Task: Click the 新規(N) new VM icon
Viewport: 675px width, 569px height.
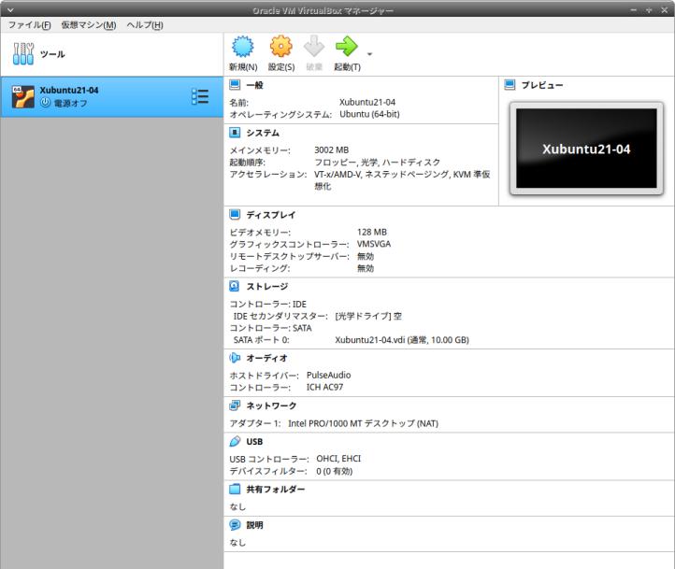Action: 243,47
